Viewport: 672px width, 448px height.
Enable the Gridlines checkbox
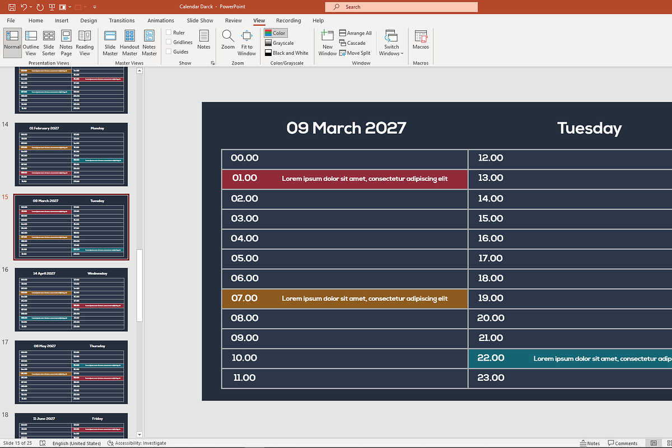[169, 42]
